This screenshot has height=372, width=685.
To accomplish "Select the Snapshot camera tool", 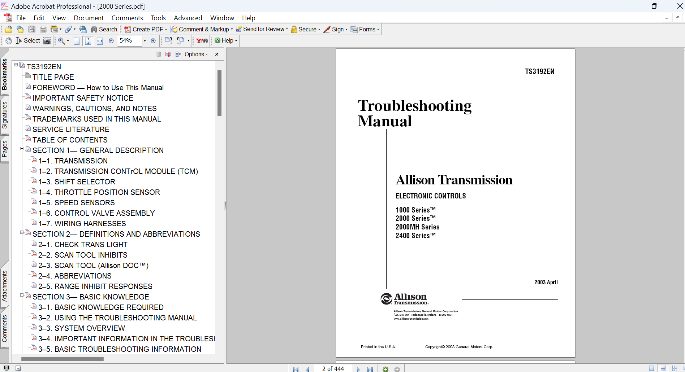I will coord(47,40).
